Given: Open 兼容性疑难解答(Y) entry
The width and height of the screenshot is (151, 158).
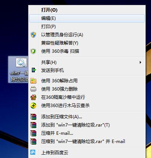Looking at the screenshot, I should click(x=87, y=43).
